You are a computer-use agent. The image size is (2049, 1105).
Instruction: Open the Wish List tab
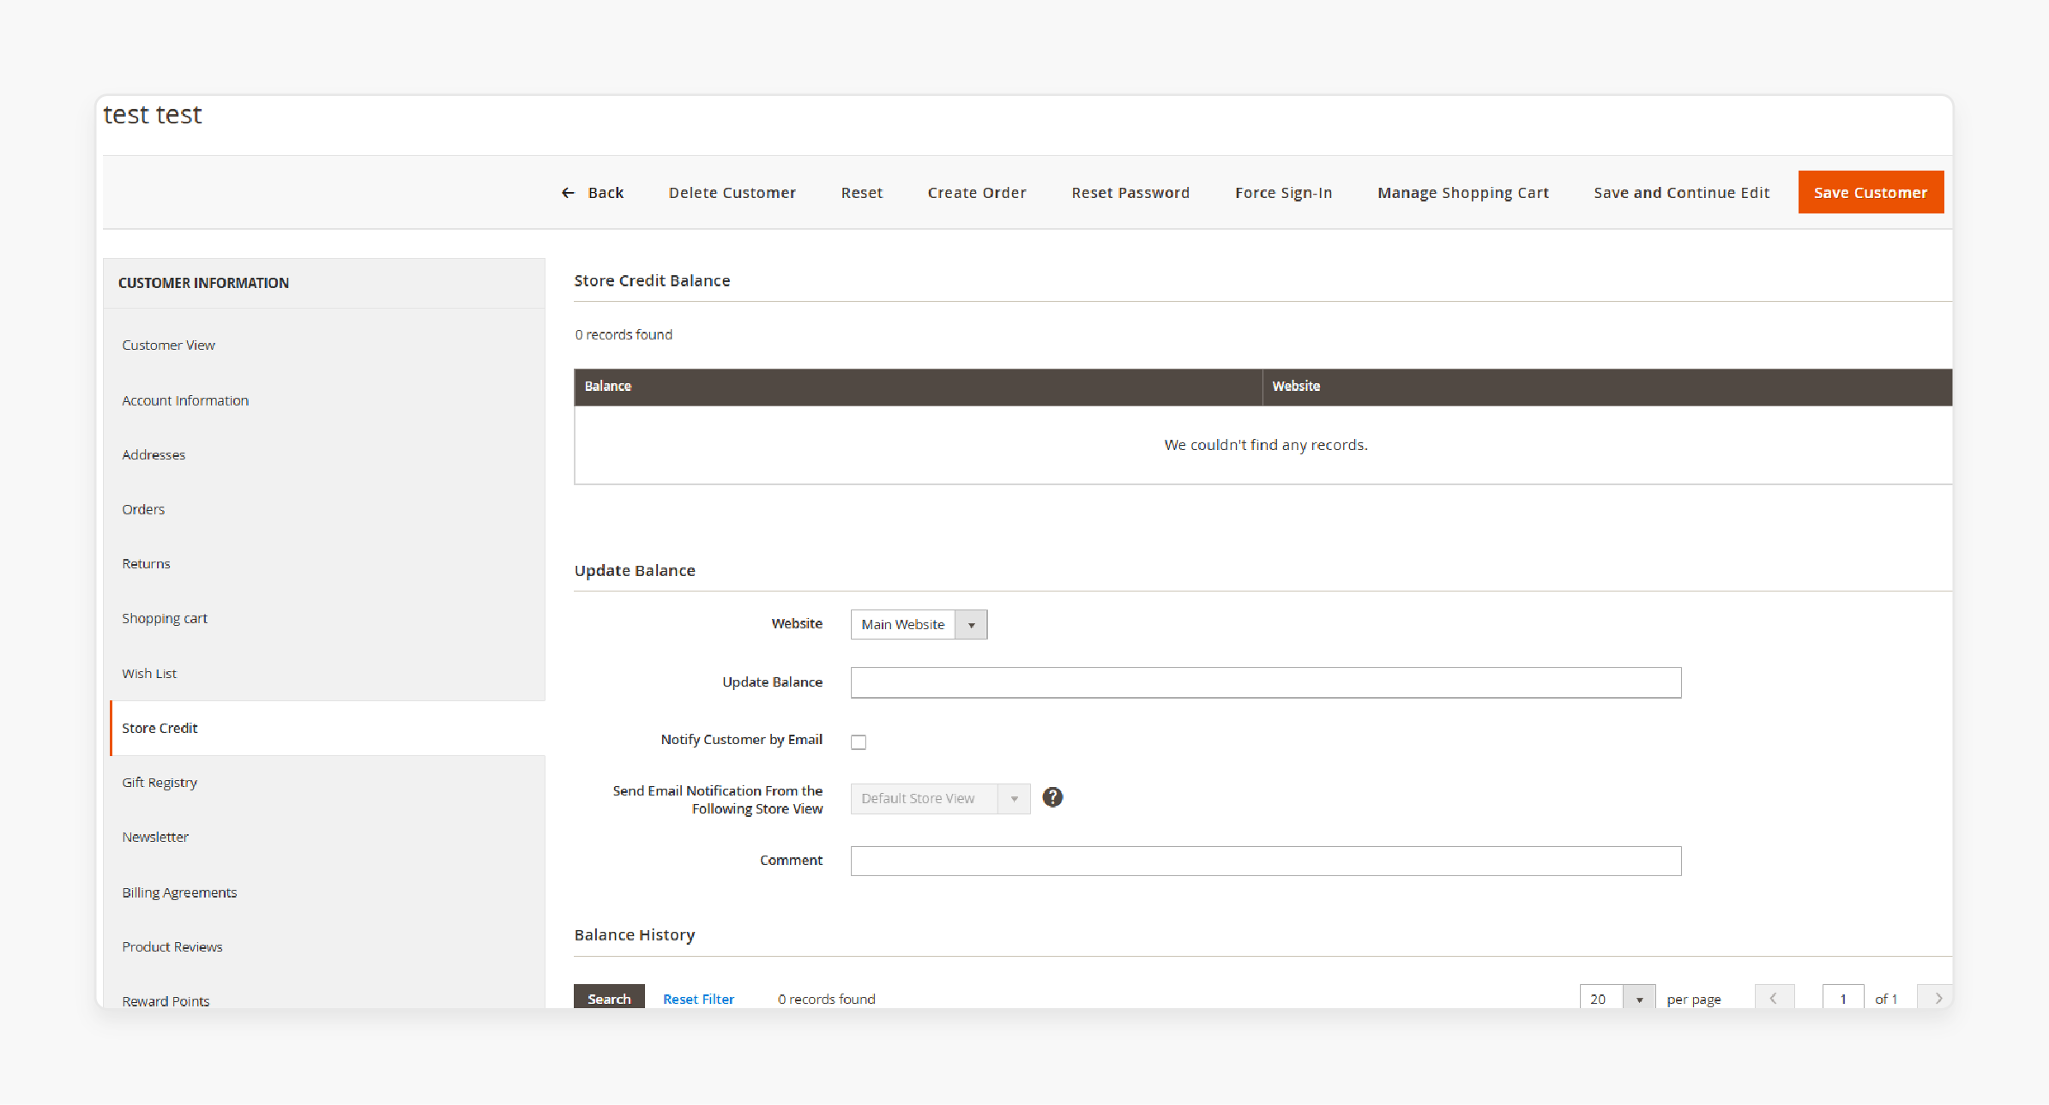[149, 673]
